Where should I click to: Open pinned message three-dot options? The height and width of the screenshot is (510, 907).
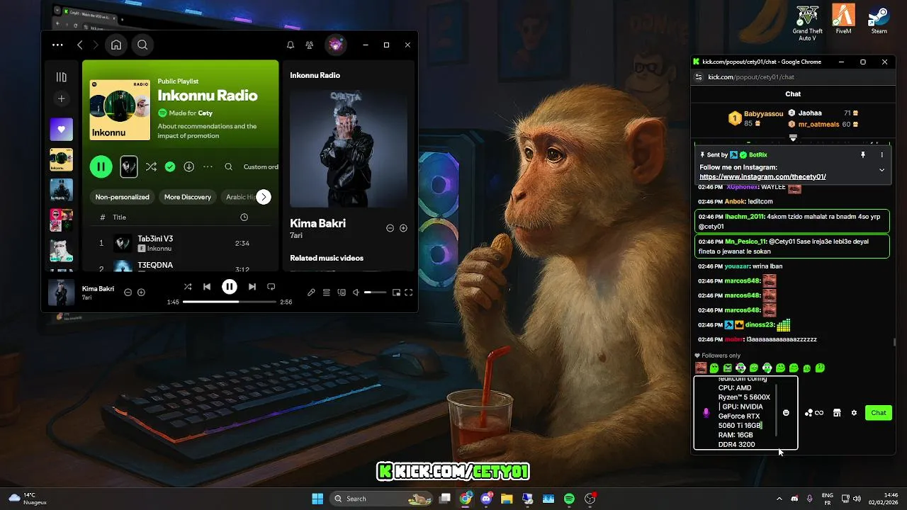pos(882,154)
